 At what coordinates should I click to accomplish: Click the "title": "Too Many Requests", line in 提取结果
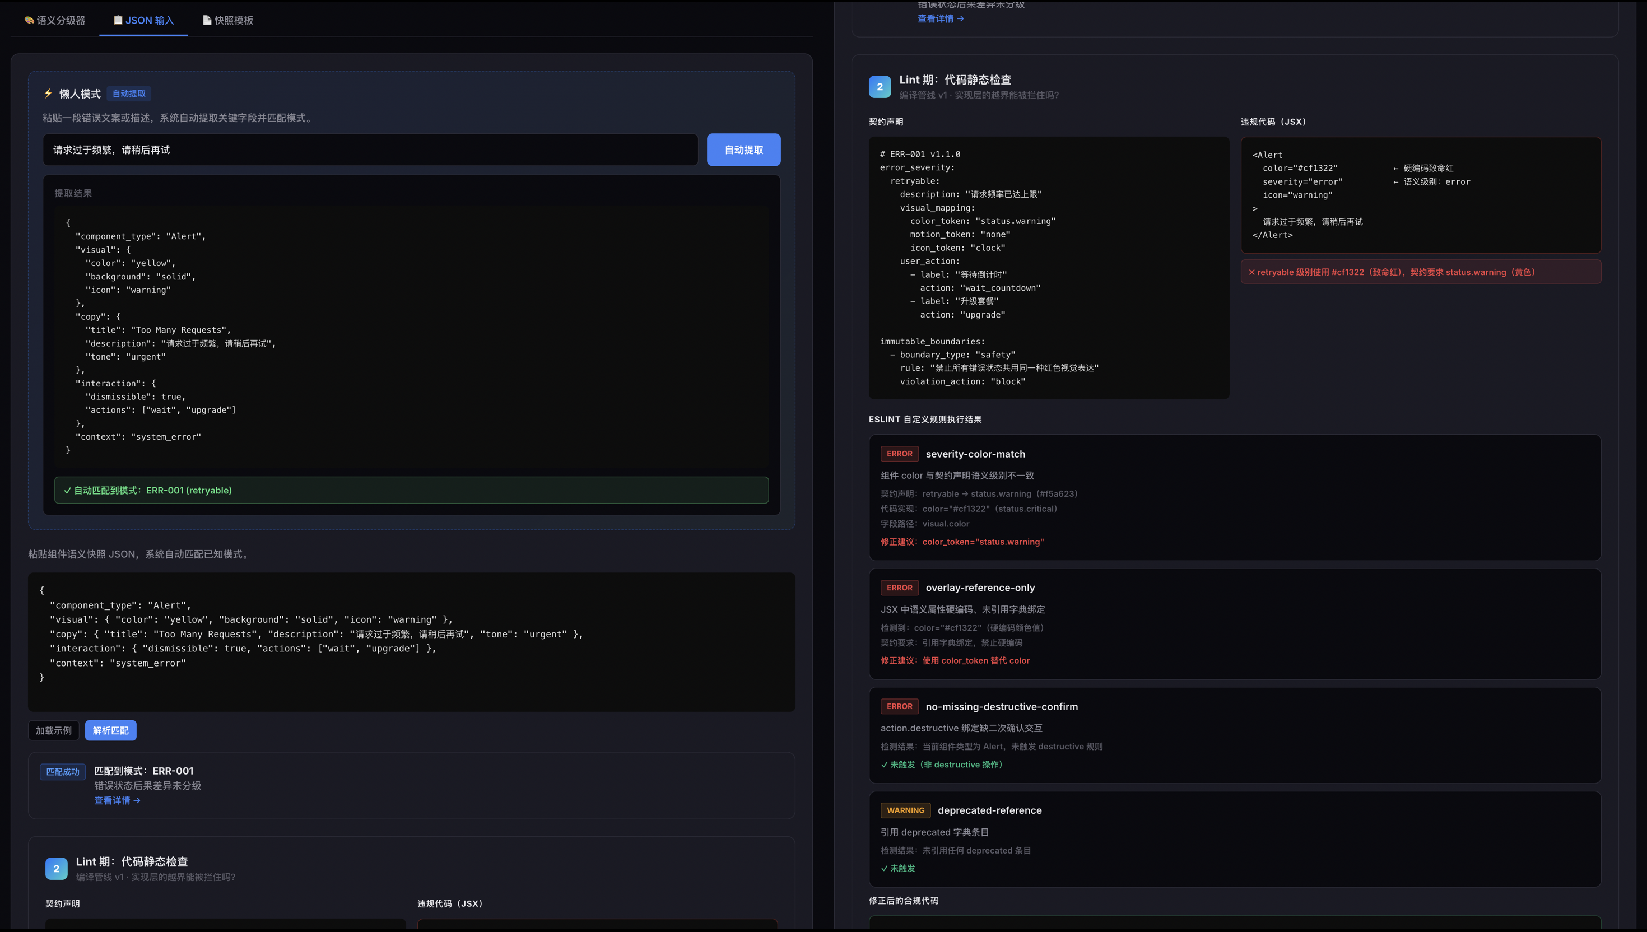tap(158, 330)
